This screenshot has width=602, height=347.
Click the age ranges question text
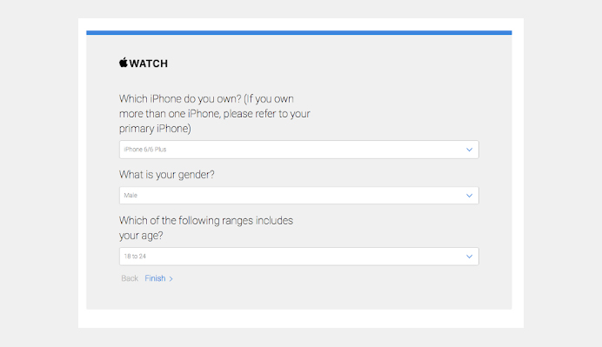206,228
